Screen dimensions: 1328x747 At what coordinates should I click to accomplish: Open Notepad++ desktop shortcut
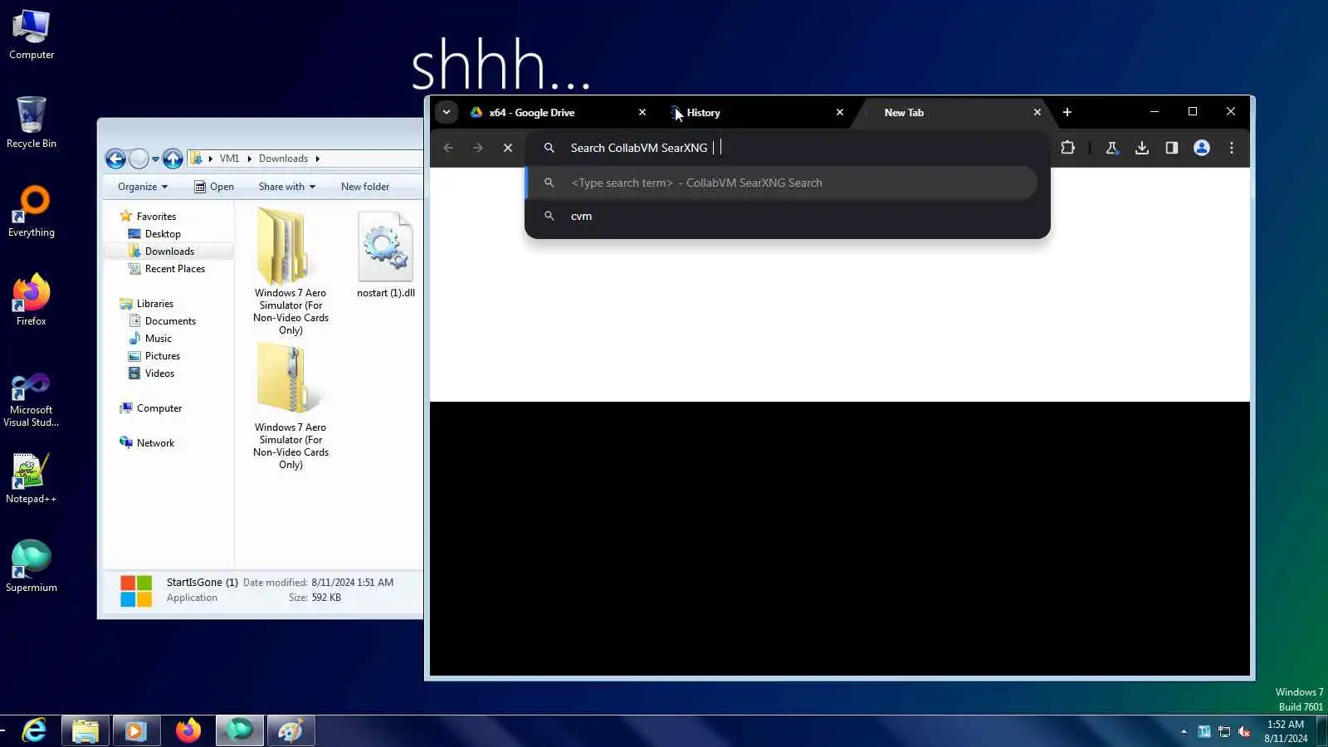[32, 479]
